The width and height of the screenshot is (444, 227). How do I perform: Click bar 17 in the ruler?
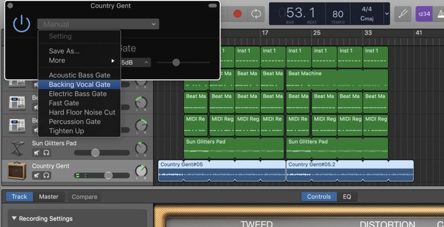click(x=265, y=33)
